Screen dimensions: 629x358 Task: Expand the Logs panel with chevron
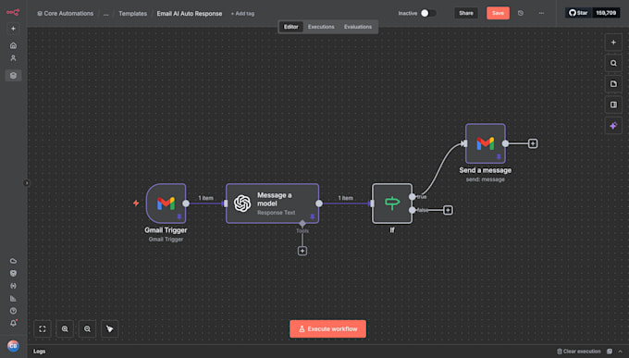coord(620,352)
